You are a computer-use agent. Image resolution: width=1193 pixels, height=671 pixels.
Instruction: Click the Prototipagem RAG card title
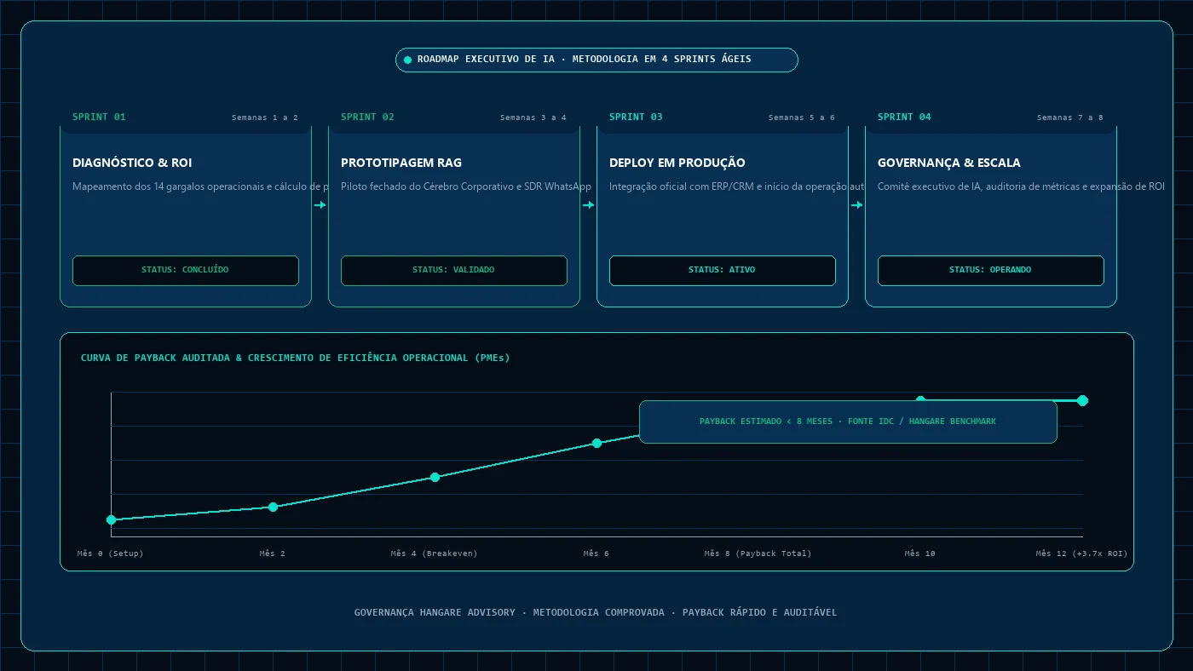(401, 163)
